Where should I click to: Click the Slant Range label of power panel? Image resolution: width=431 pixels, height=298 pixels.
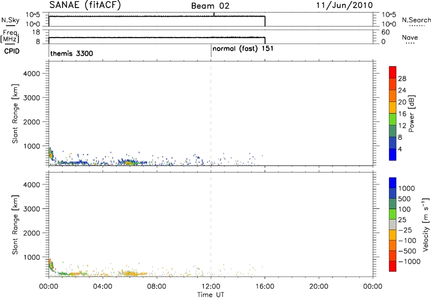[15, 113]
